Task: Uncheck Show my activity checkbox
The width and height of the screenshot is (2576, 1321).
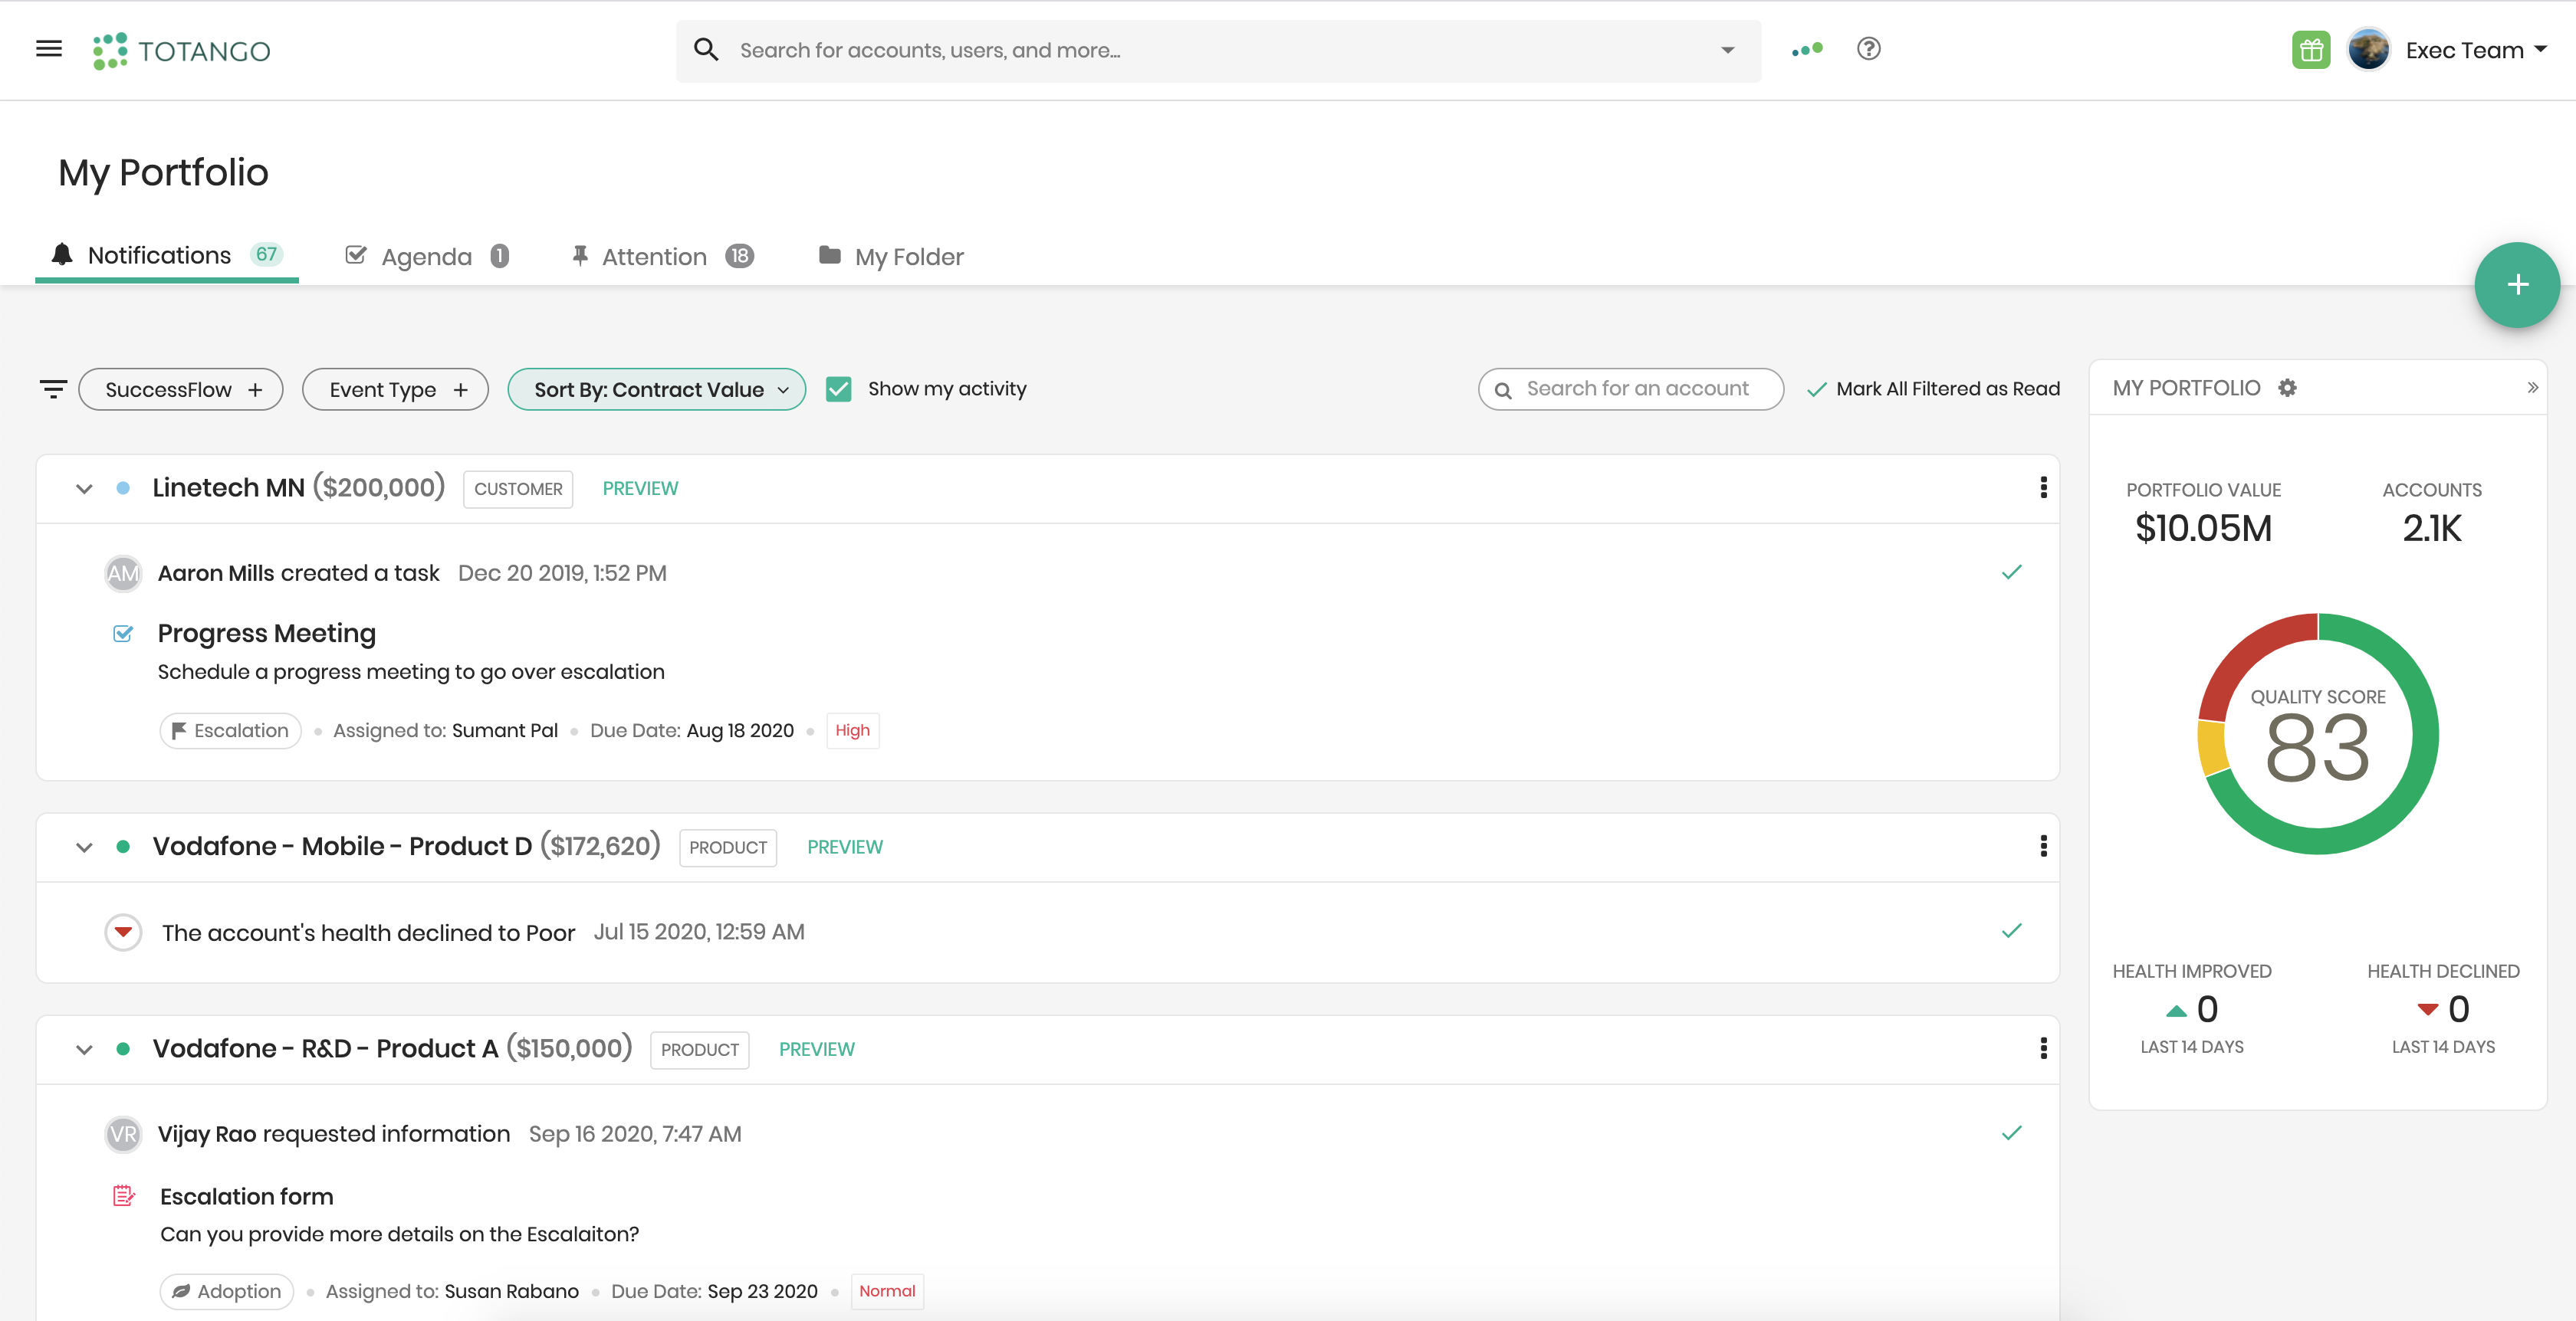Action: coord(838,388)
